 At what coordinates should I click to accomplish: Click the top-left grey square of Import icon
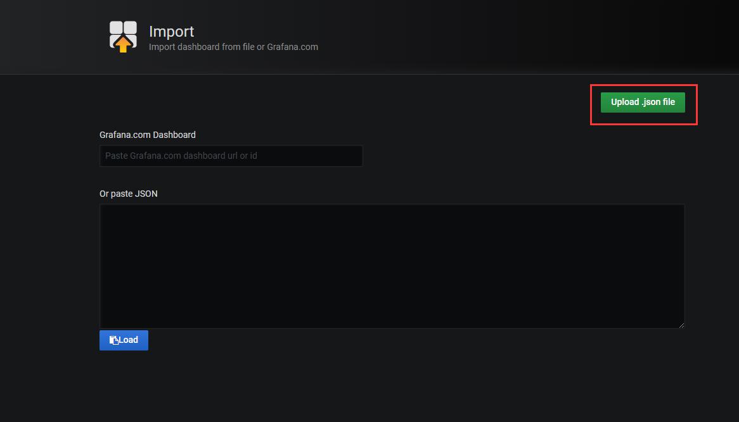pyautogui.click(x=116, y=27)
